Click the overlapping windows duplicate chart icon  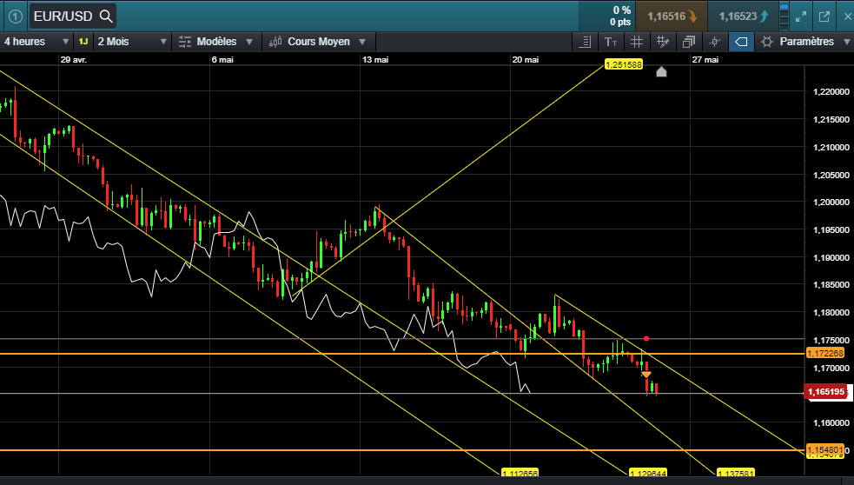(689, 42)
